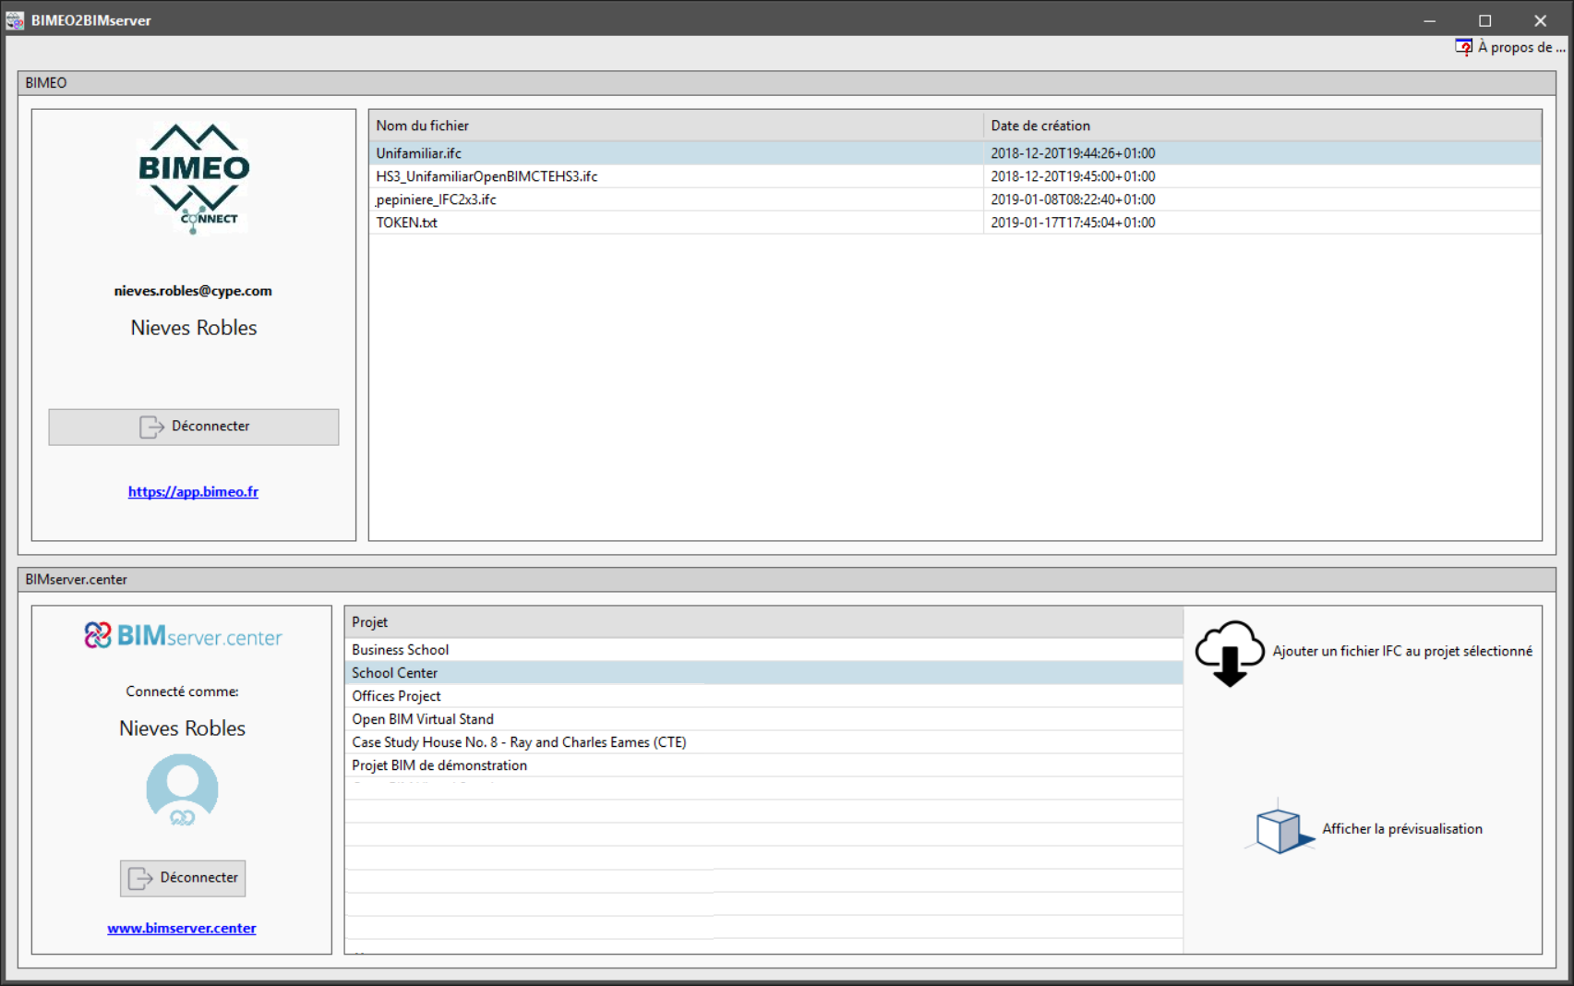
Task: Open the www.bimserver.center link
Action: pos(182,929)
